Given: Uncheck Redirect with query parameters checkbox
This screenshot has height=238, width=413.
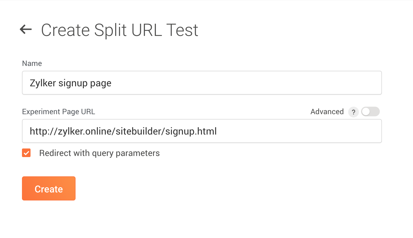Looking at the screenshot, I should point(26,153).
